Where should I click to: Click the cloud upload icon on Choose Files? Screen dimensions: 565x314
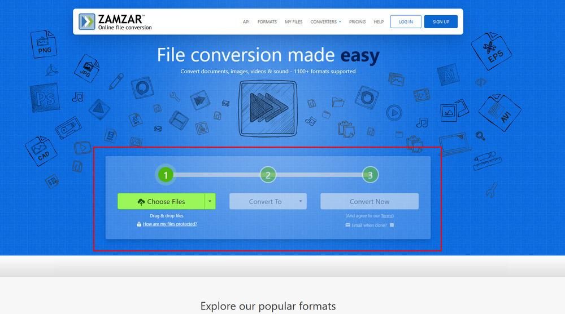(x=141, y=202)
